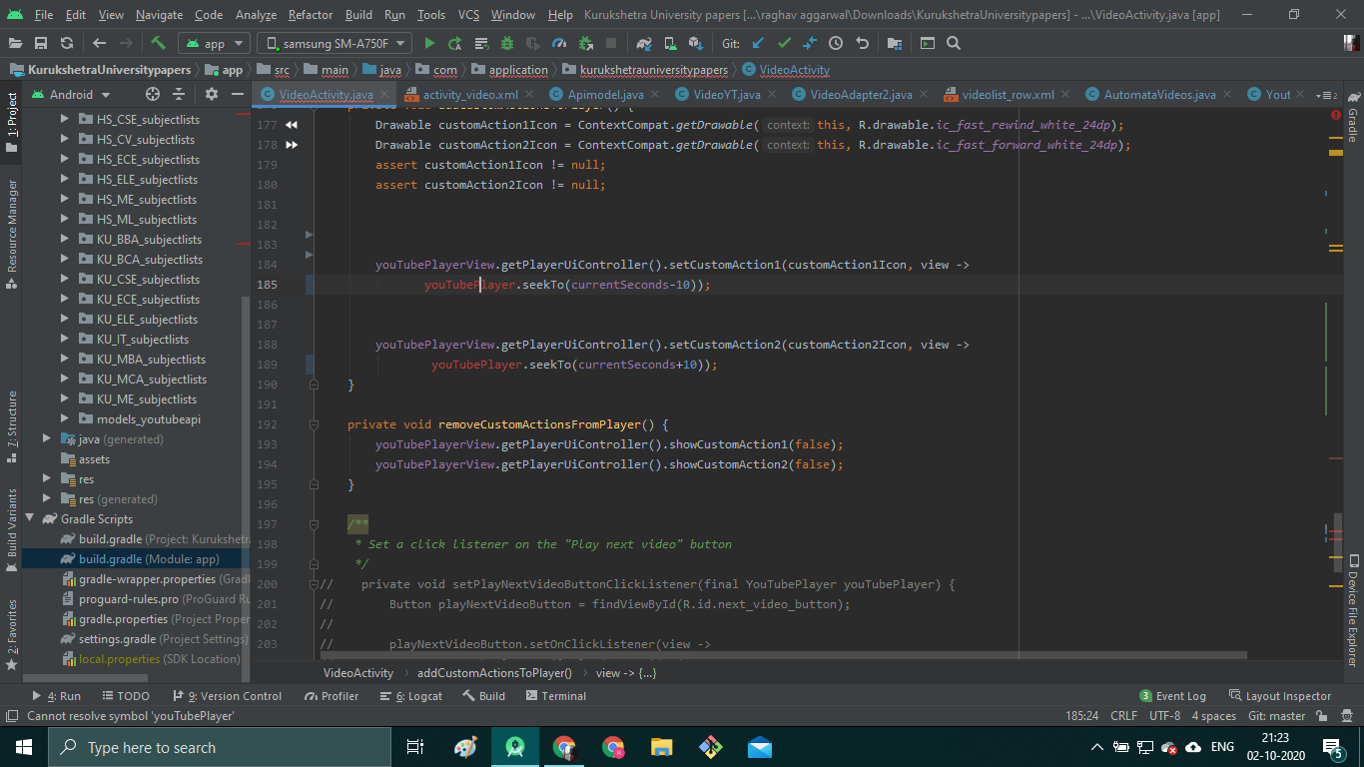Open project panel settings gear

[x=211, y=94]
